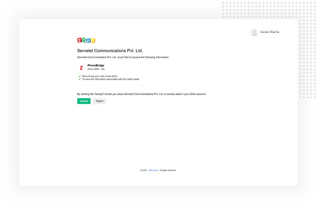Open the Zoho Corp footer link
317x205 pixels.
tap(153, 170)
